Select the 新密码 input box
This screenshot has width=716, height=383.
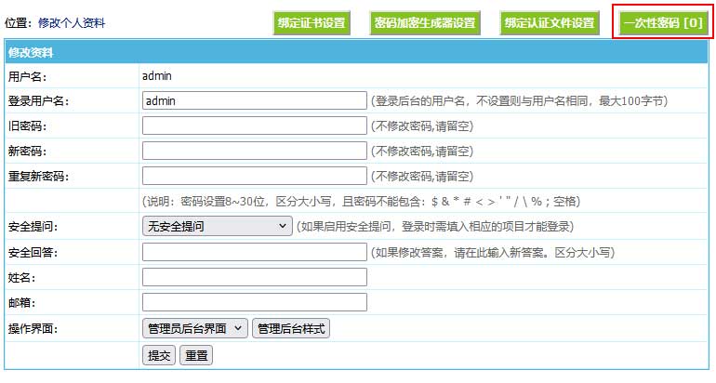click(254, 151)
